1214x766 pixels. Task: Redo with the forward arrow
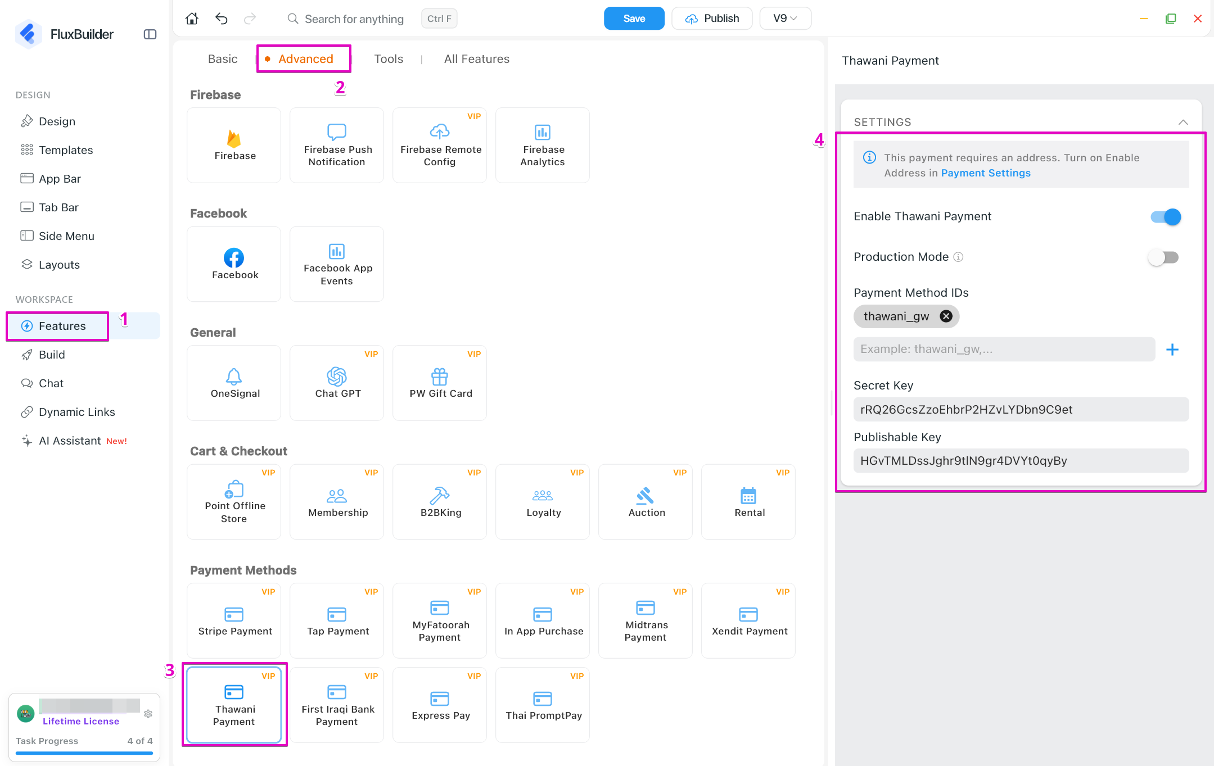pyautogui.click(x=250, y=19)
